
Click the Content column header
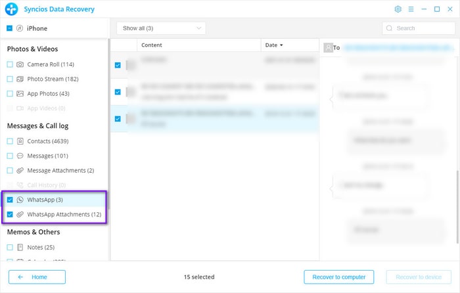[152, 45]
